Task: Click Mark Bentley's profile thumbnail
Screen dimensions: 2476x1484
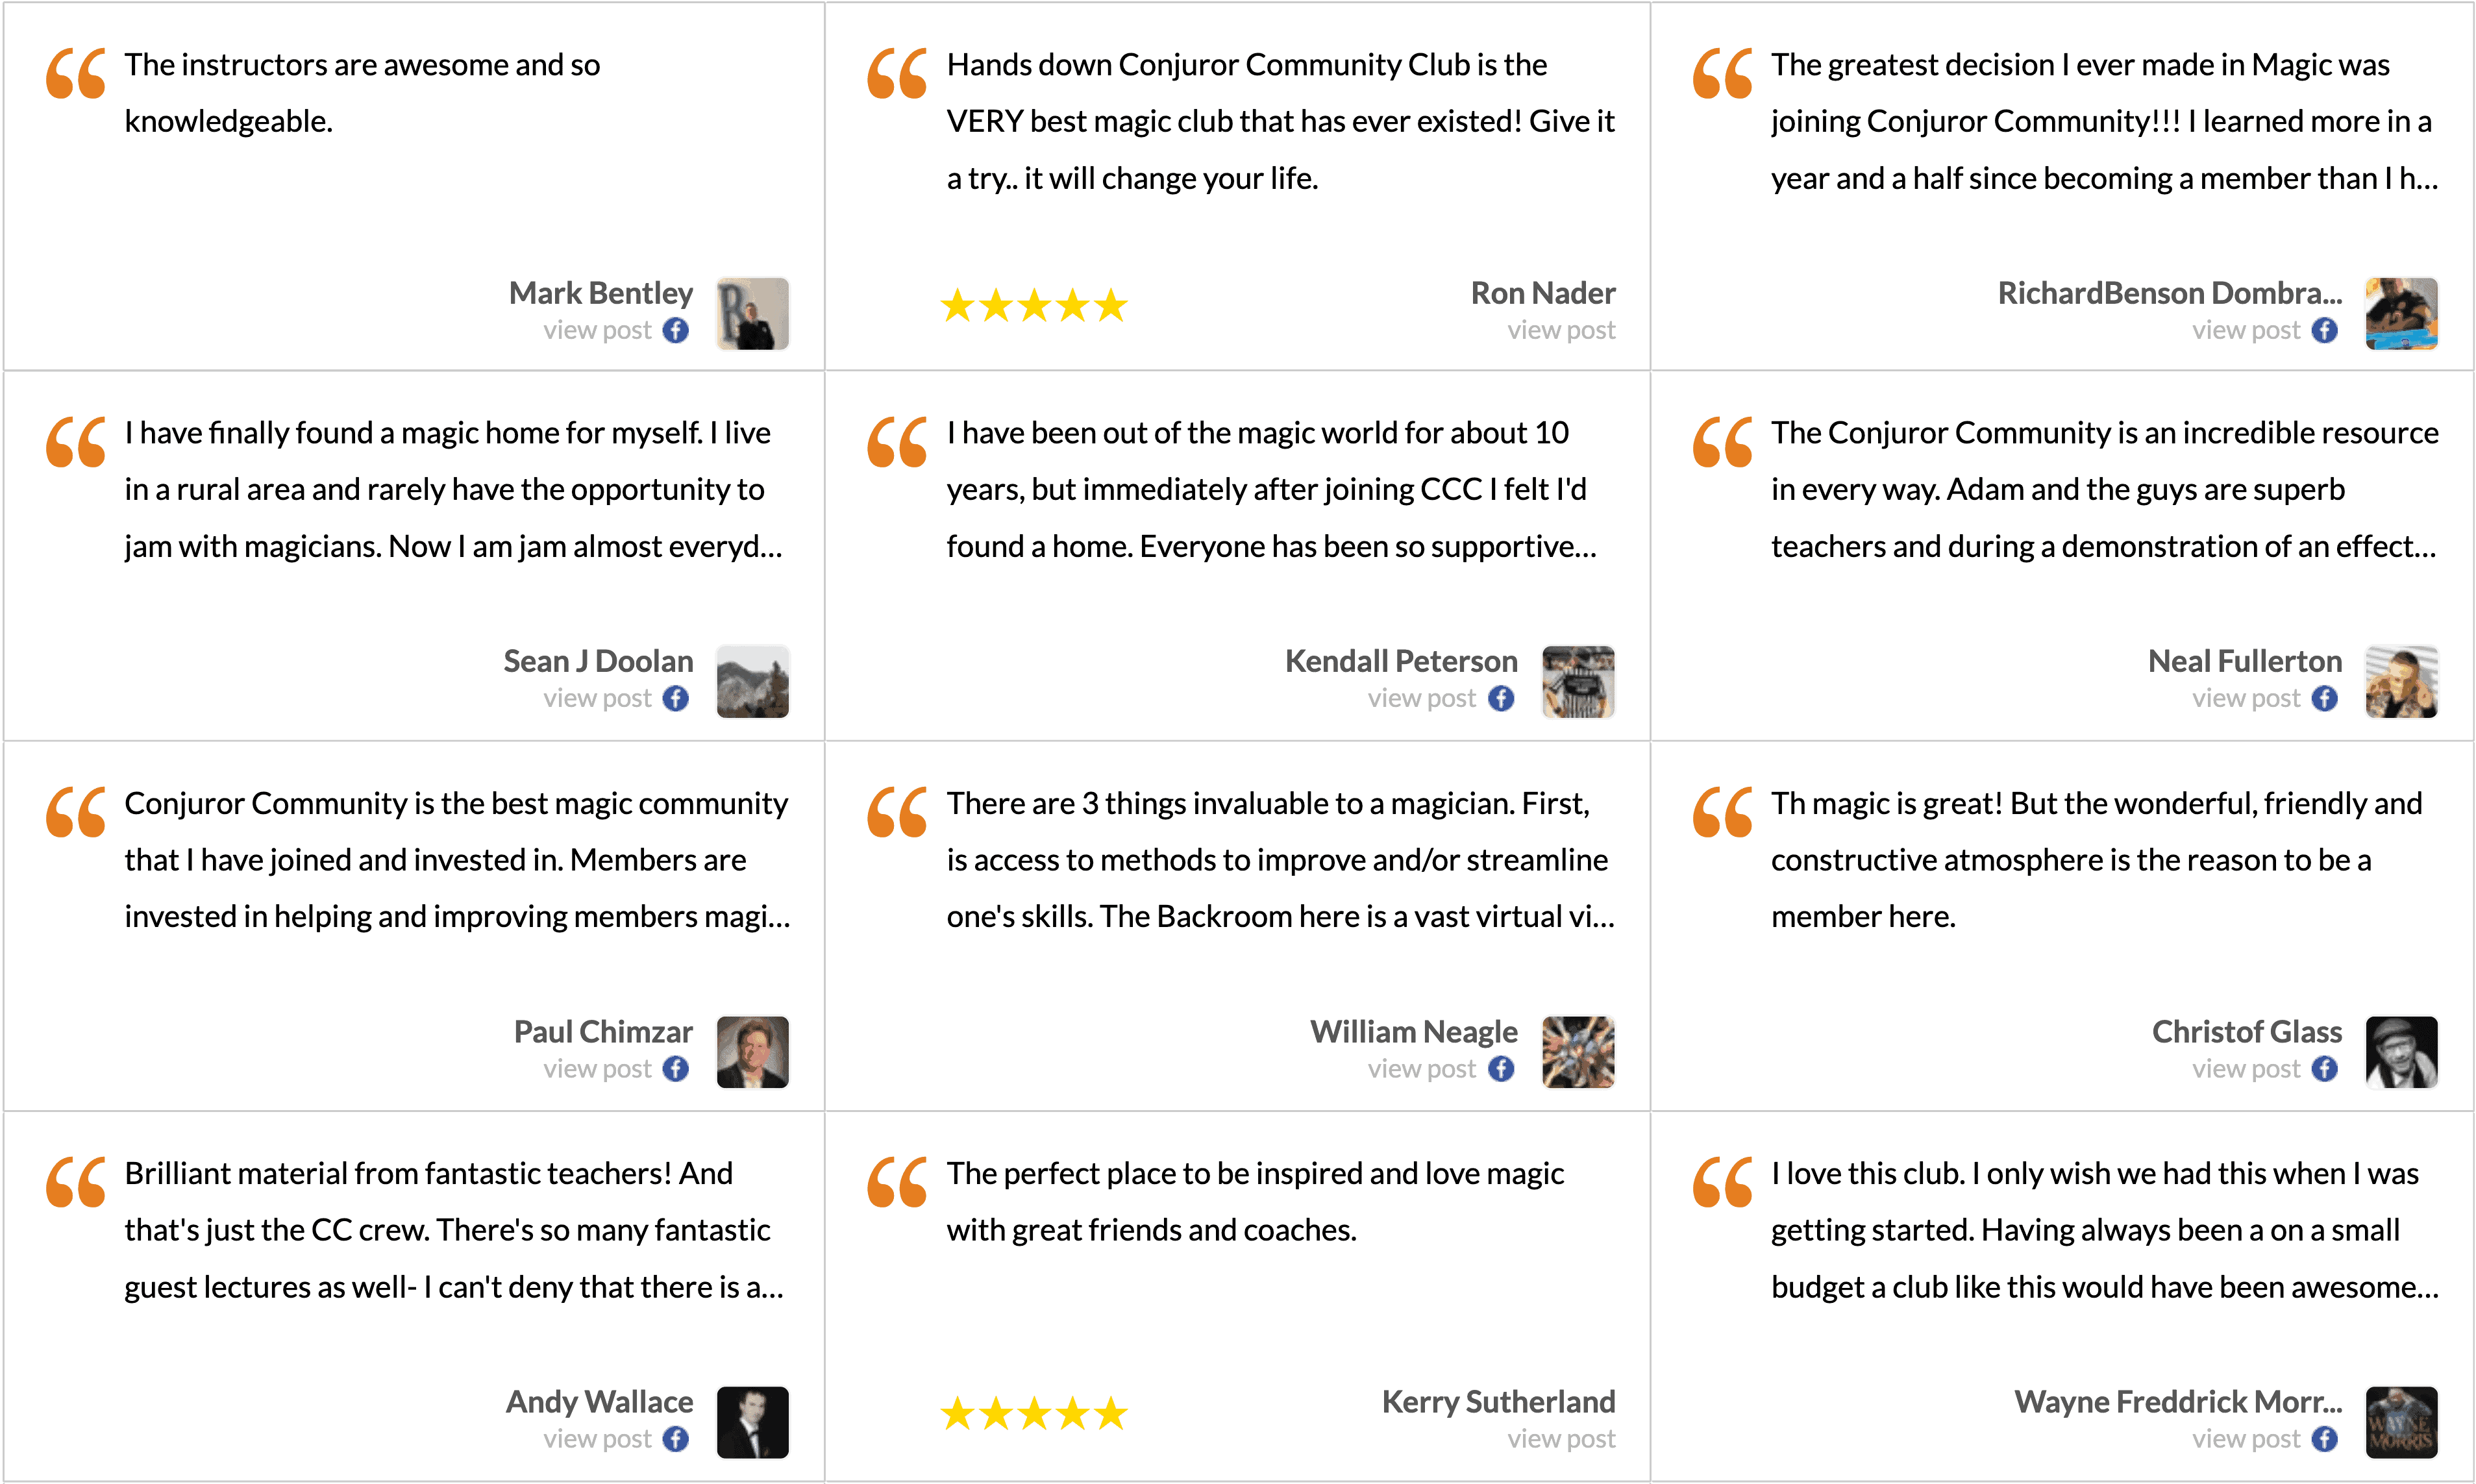Action: (753, 314)
